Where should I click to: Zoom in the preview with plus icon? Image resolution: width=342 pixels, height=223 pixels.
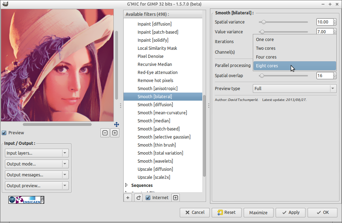pos(115,133)
